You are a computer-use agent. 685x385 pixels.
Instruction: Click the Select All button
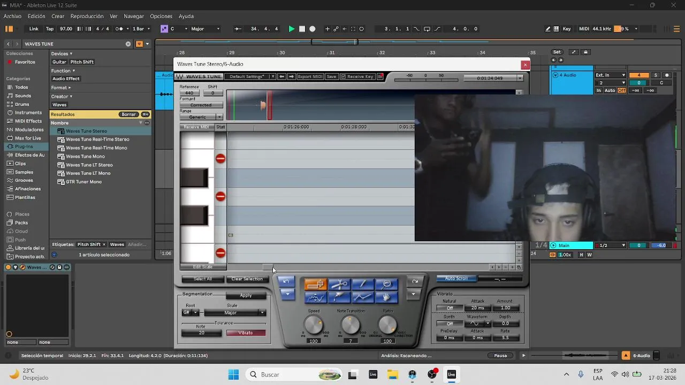202,279
